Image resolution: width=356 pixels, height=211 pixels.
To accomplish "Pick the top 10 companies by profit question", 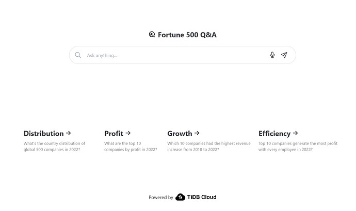I will click(x=130, y=147).
